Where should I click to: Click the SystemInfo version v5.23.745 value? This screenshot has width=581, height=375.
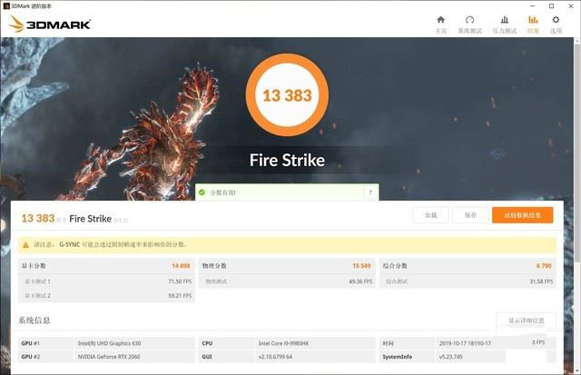pyautogui.click(x=450, y=357)
